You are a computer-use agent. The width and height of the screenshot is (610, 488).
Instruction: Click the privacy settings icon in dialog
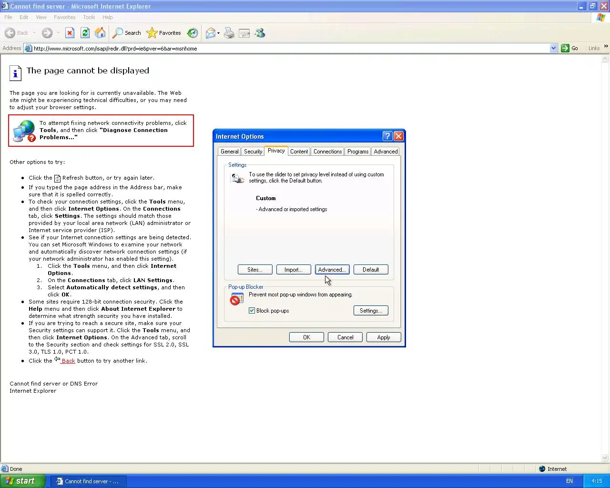point(237,178)
